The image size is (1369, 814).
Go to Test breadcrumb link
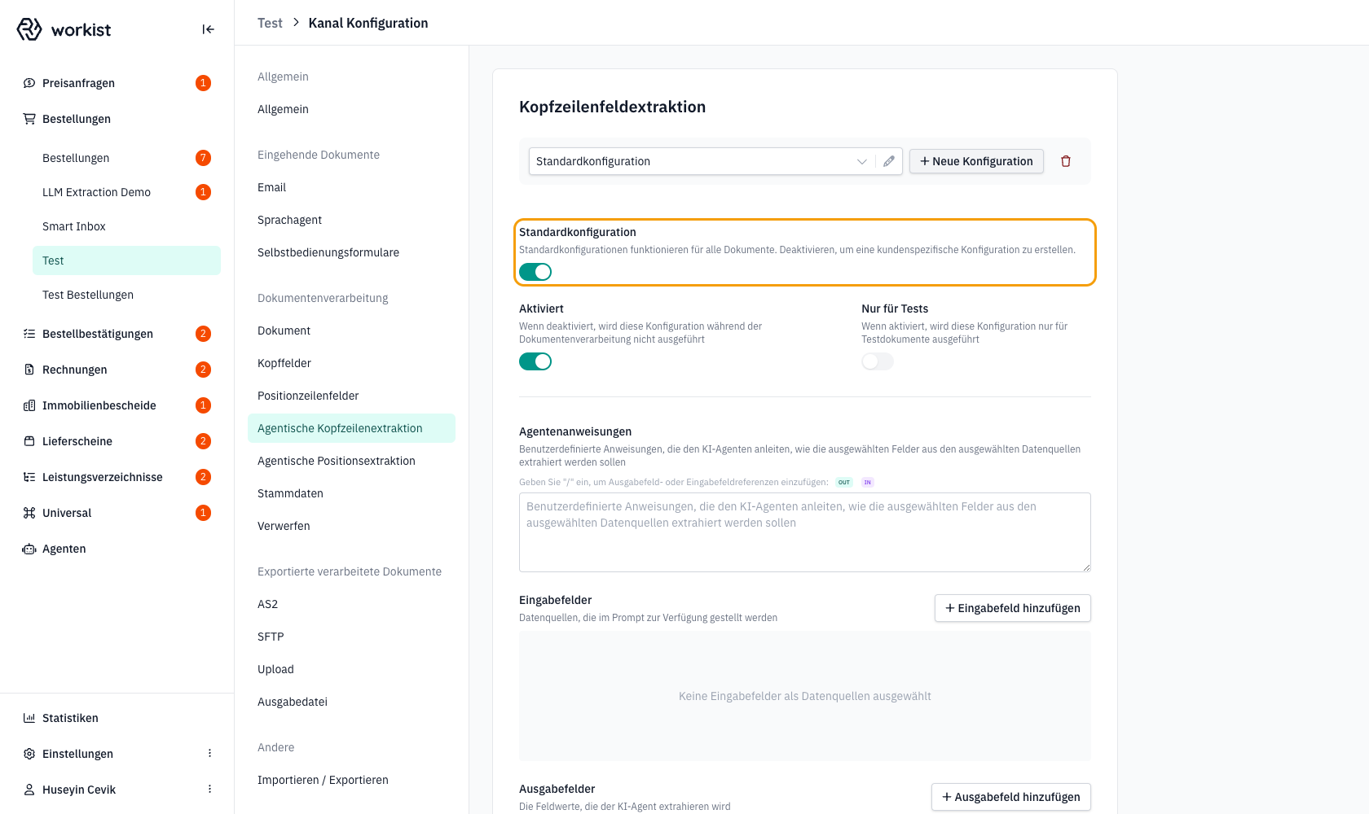(x=270, y=23)
